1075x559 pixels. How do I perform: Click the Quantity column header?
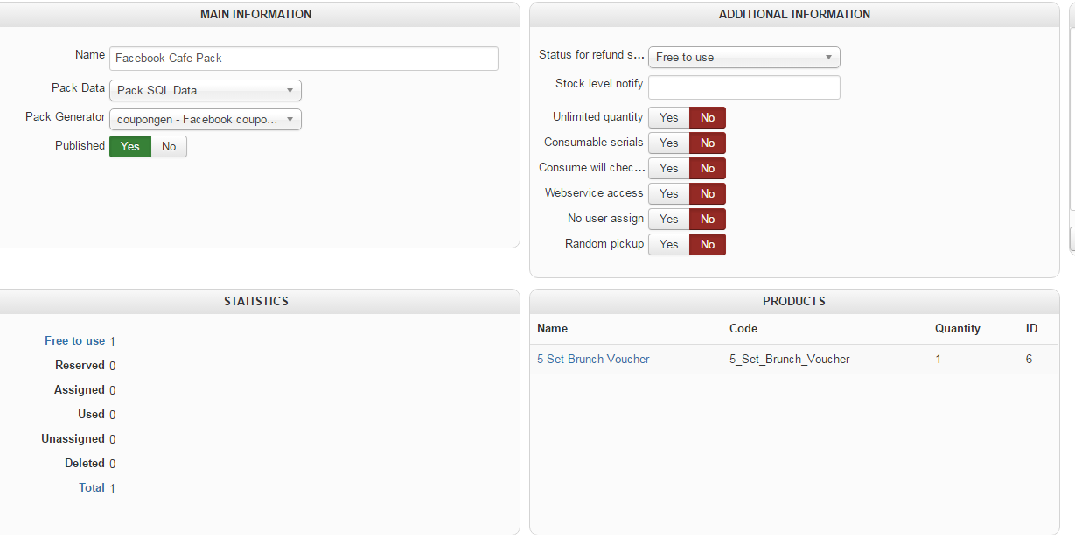click(957, 329)
